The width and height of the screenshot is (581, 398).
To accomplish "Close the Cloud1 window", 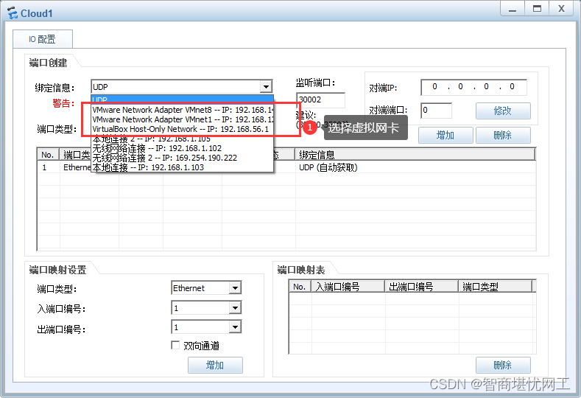I will click(562, 10).
